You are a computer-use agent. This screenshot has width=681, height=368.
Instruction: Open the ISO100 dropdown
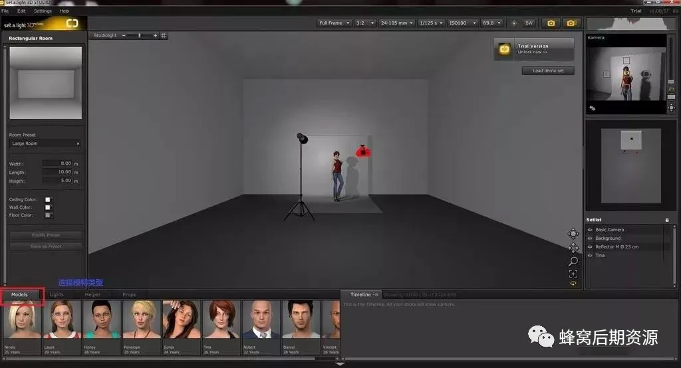[463, 23]
